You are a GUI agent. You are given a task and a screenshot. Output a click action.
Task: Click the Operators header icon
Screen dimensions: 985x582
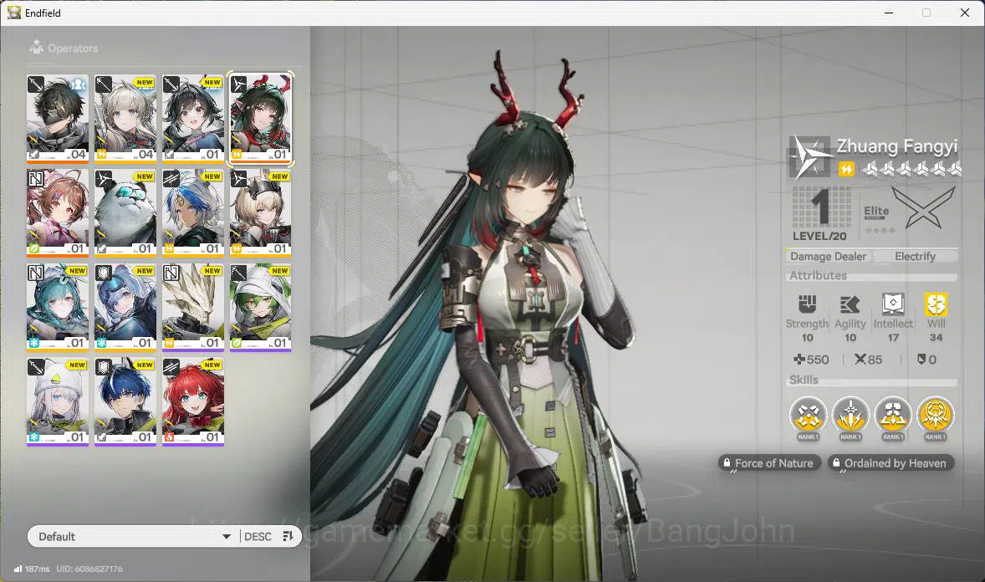[37, 47]
